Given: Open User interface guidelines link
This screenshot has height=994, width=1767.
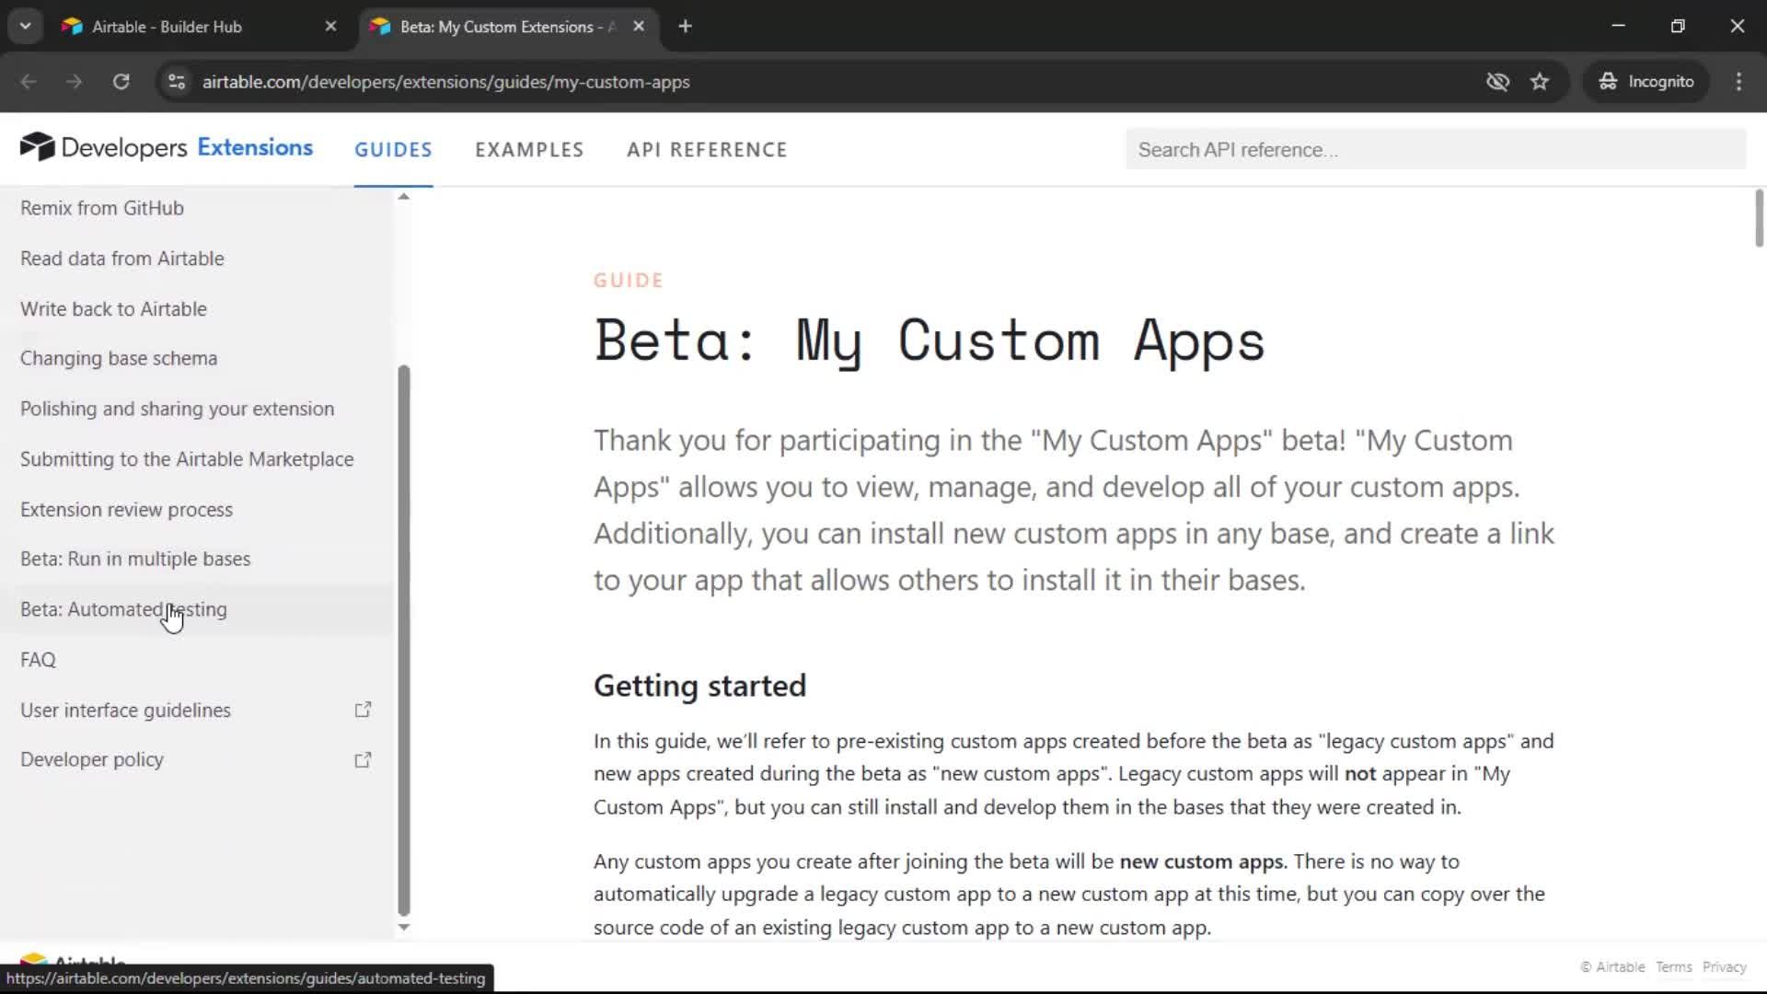Looking at the screenshot, I should 125,711.
